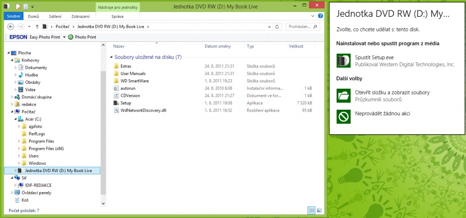This screenshot has height=218, width=466.
Task: Select the IDIF-REDAKCE network computer
Action: pos(38,185)
